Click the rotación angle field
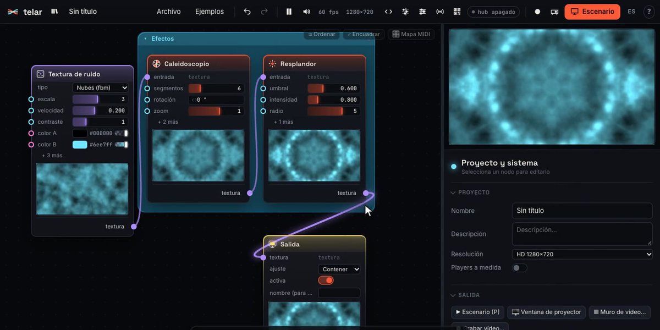Screen dimensions: 660x330 coord(216,100)
